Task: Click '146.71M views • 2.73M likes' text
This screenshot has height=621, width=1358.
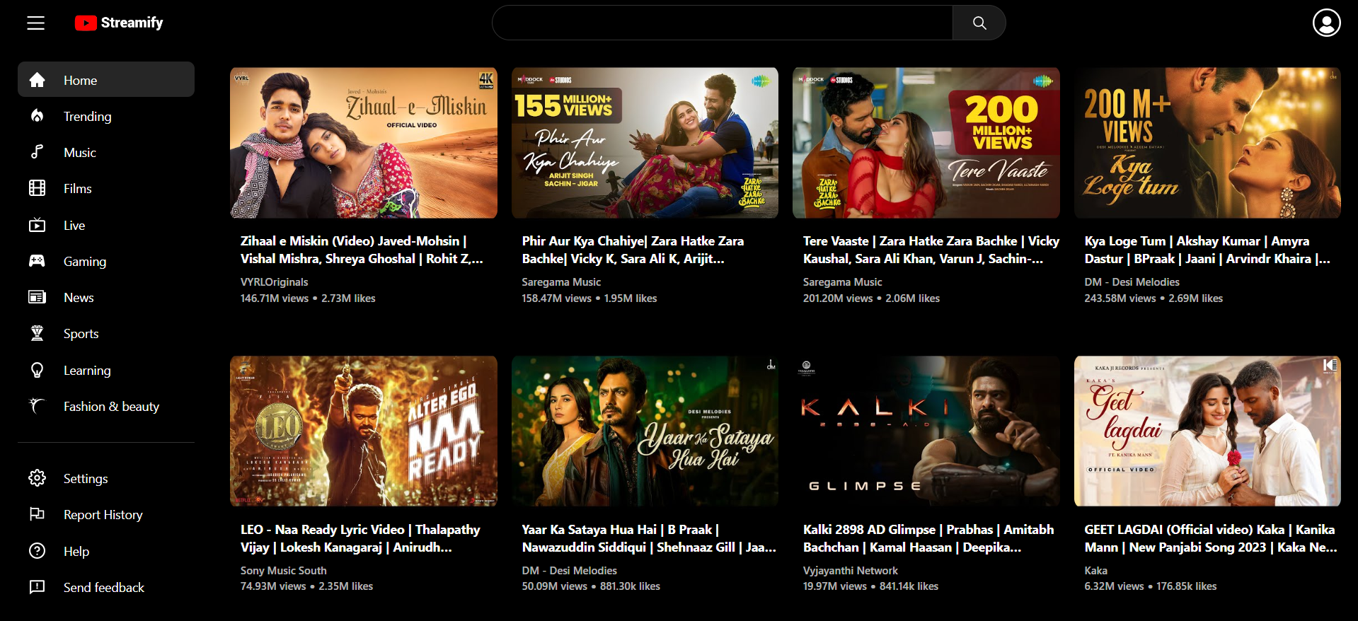Action: (x=308, y=298)
